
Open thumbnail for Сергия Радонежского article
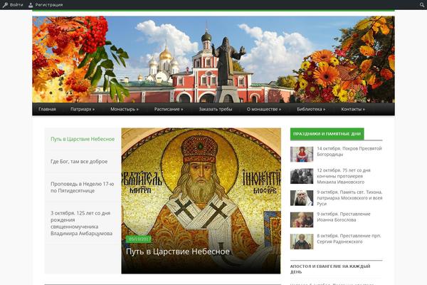(x=302, y=242)
